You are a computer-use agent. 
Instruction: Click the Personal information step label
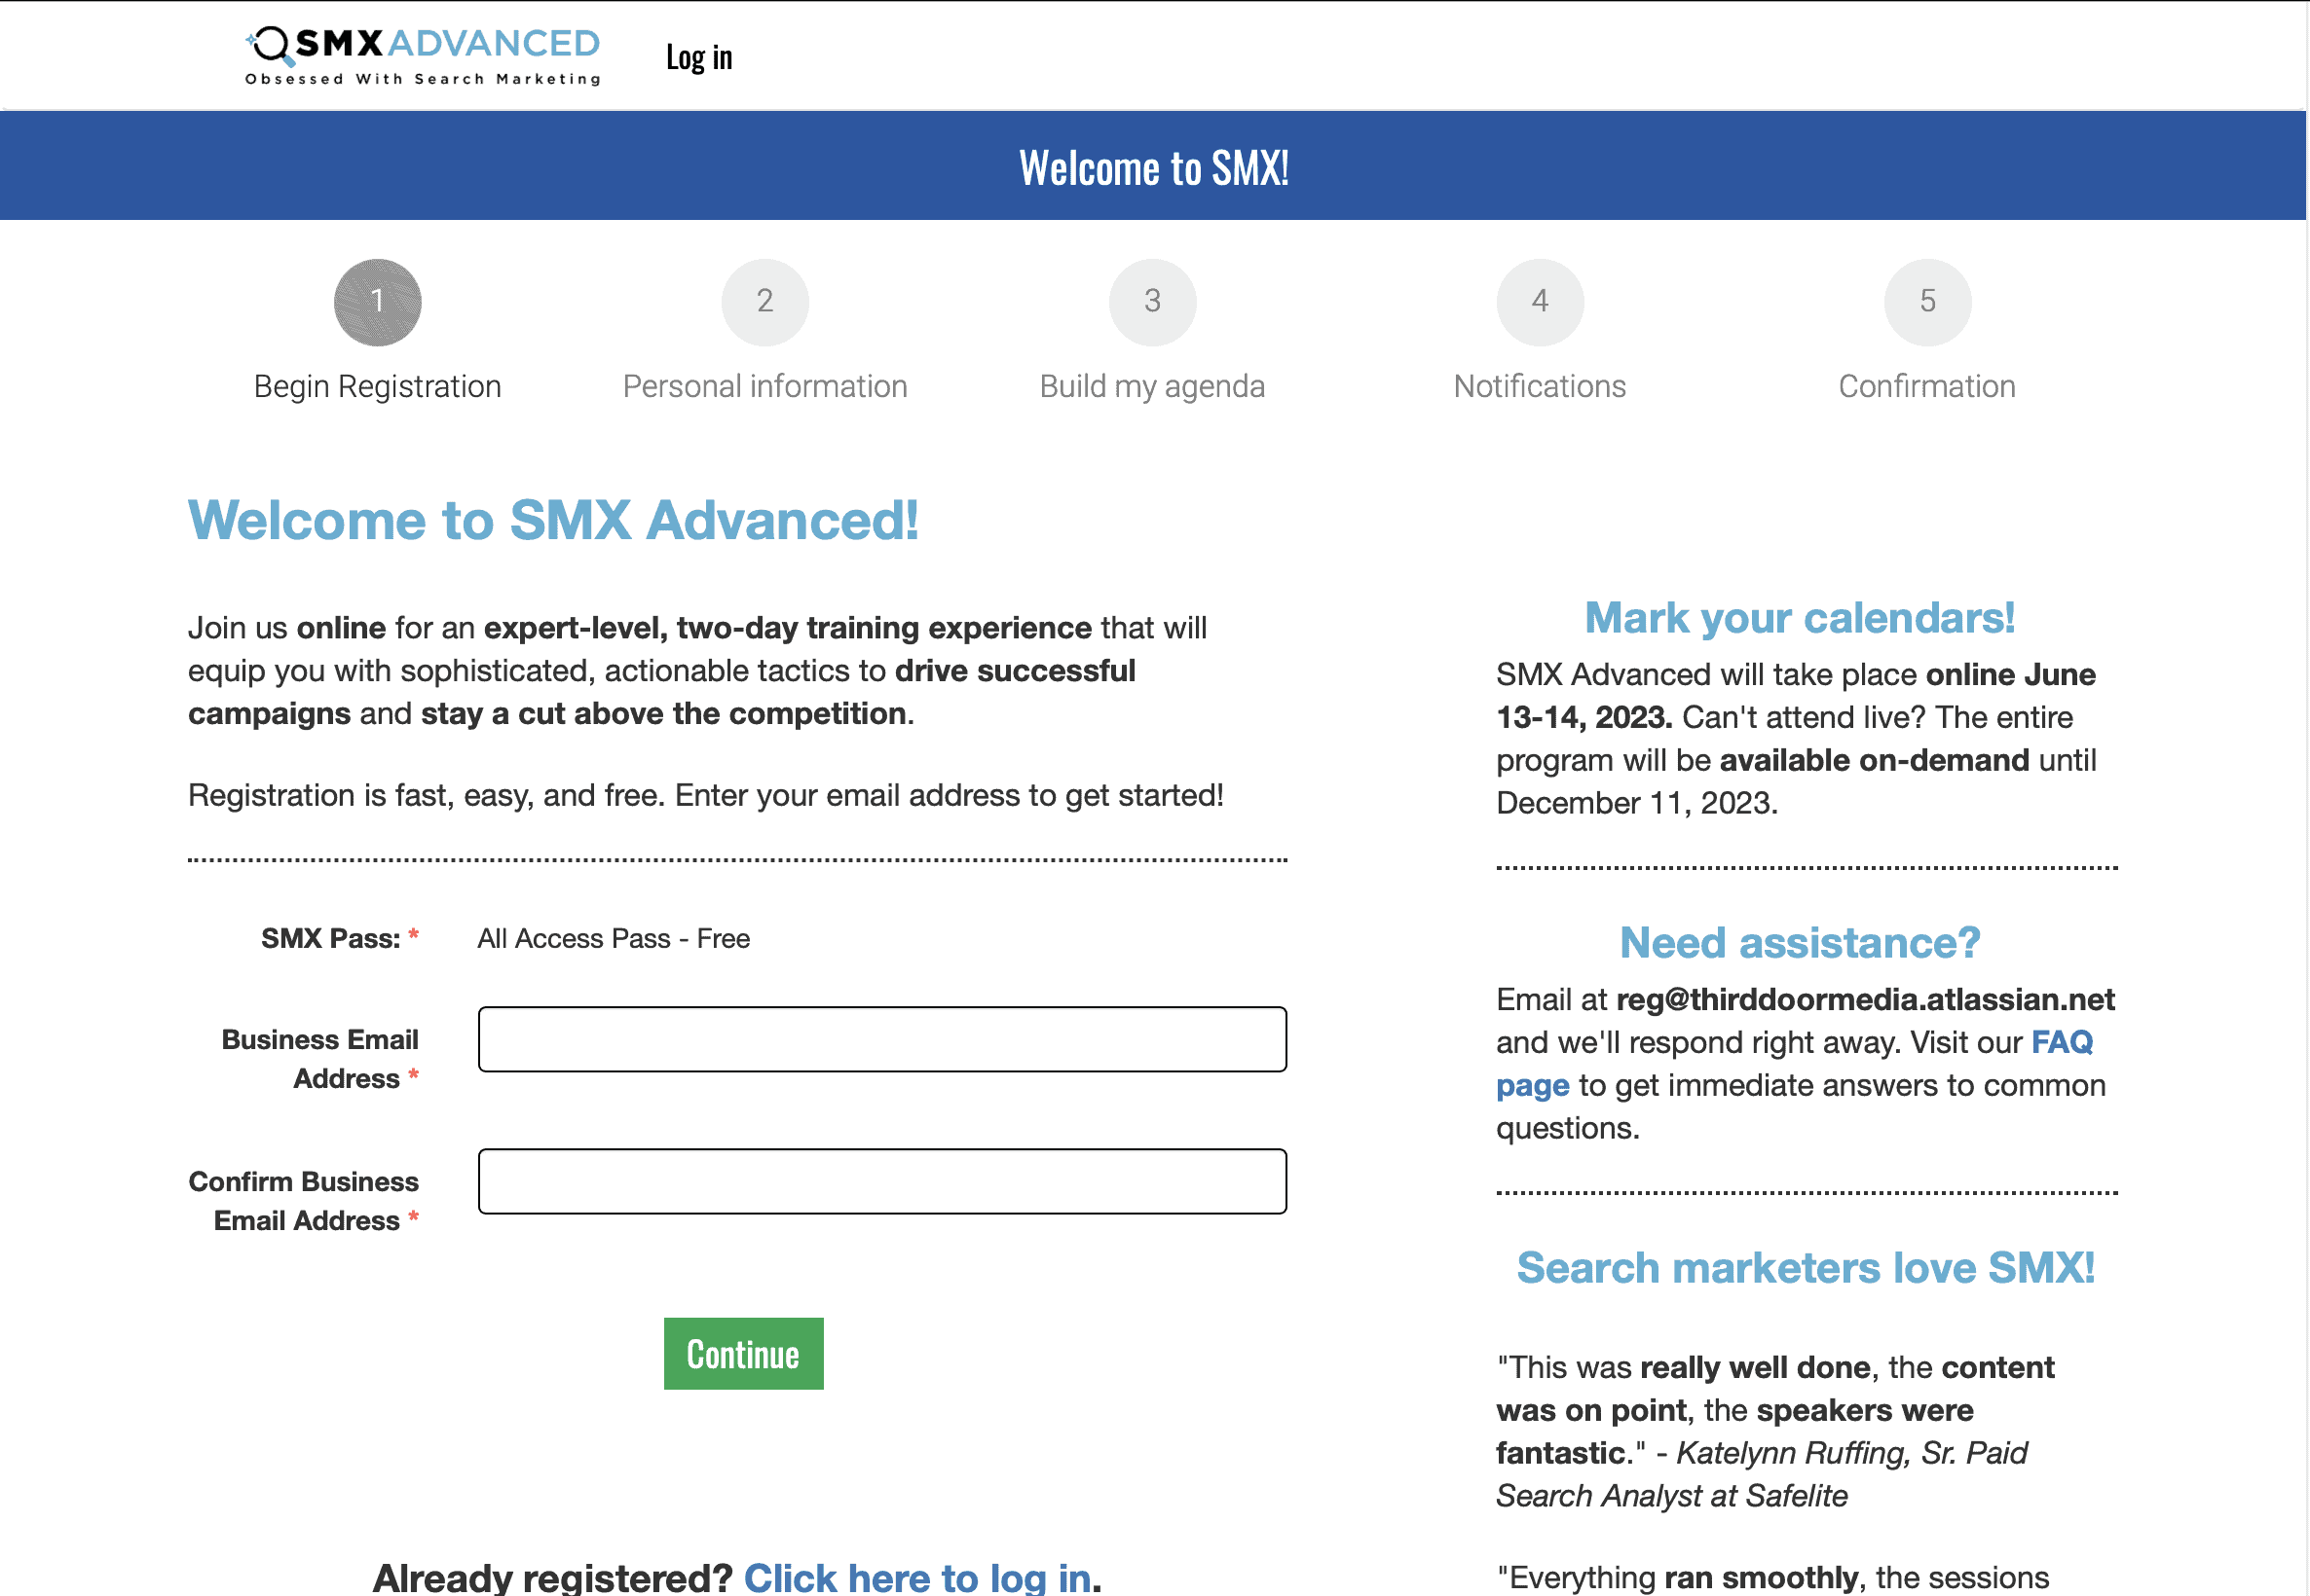(765, 386)
